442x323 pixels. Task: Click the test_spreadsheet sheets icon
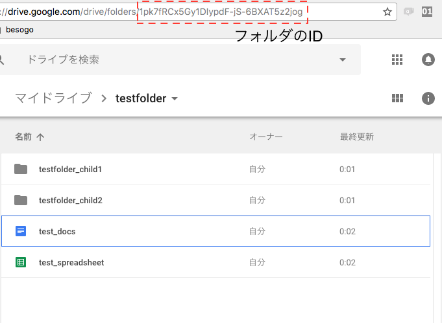coord(21,262)
